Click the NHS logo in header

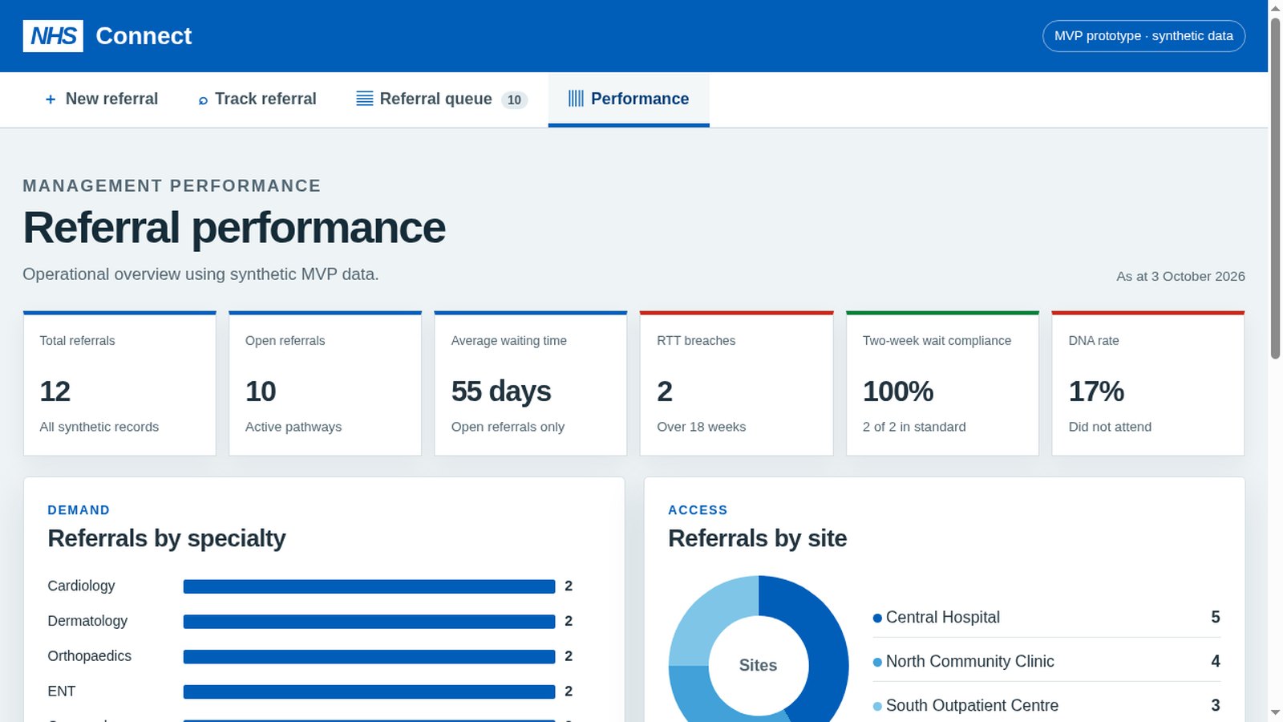pyautogui.click(x=53, y=36)
